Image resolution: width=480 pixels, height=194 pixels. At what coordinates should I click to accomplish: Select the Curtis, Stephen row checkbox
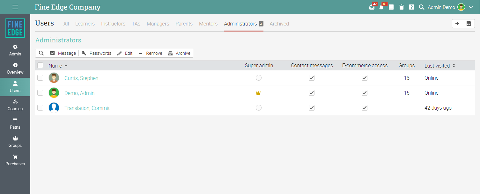[x=40, y=78]
